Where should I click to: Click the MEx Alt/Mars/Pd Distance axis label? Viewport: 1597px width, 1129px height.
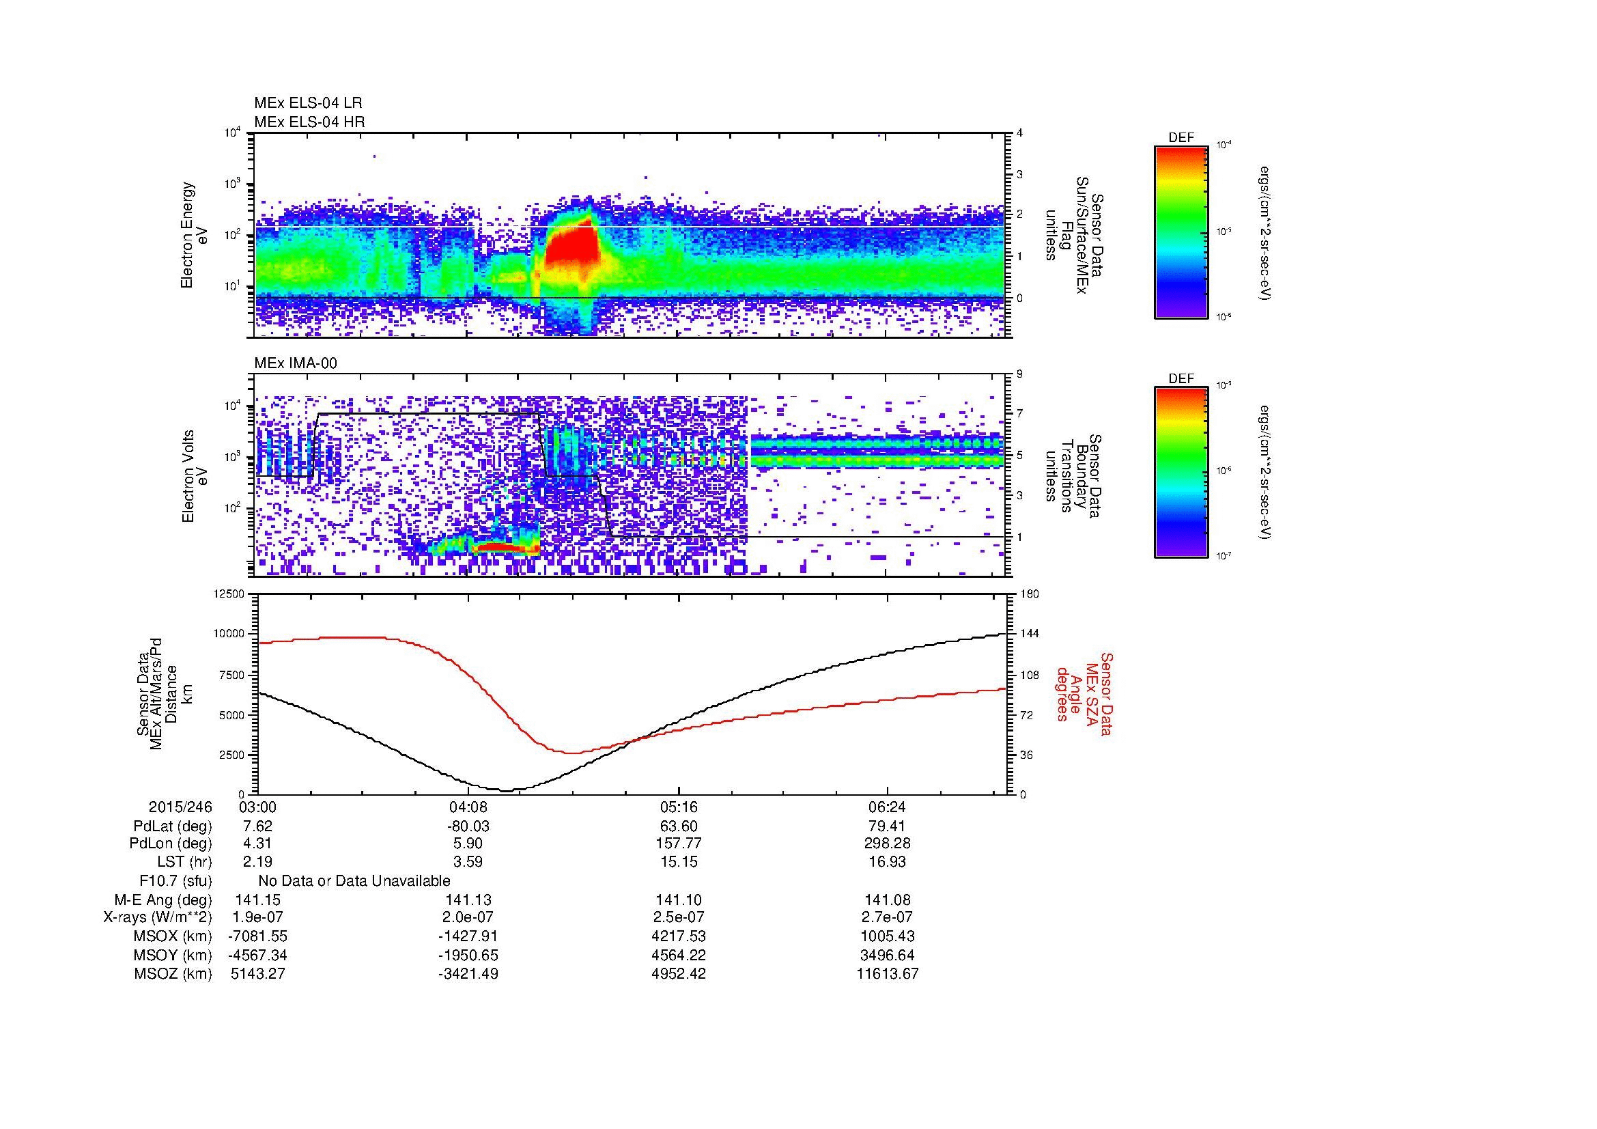pyautogui.click(x=163, y=693)
